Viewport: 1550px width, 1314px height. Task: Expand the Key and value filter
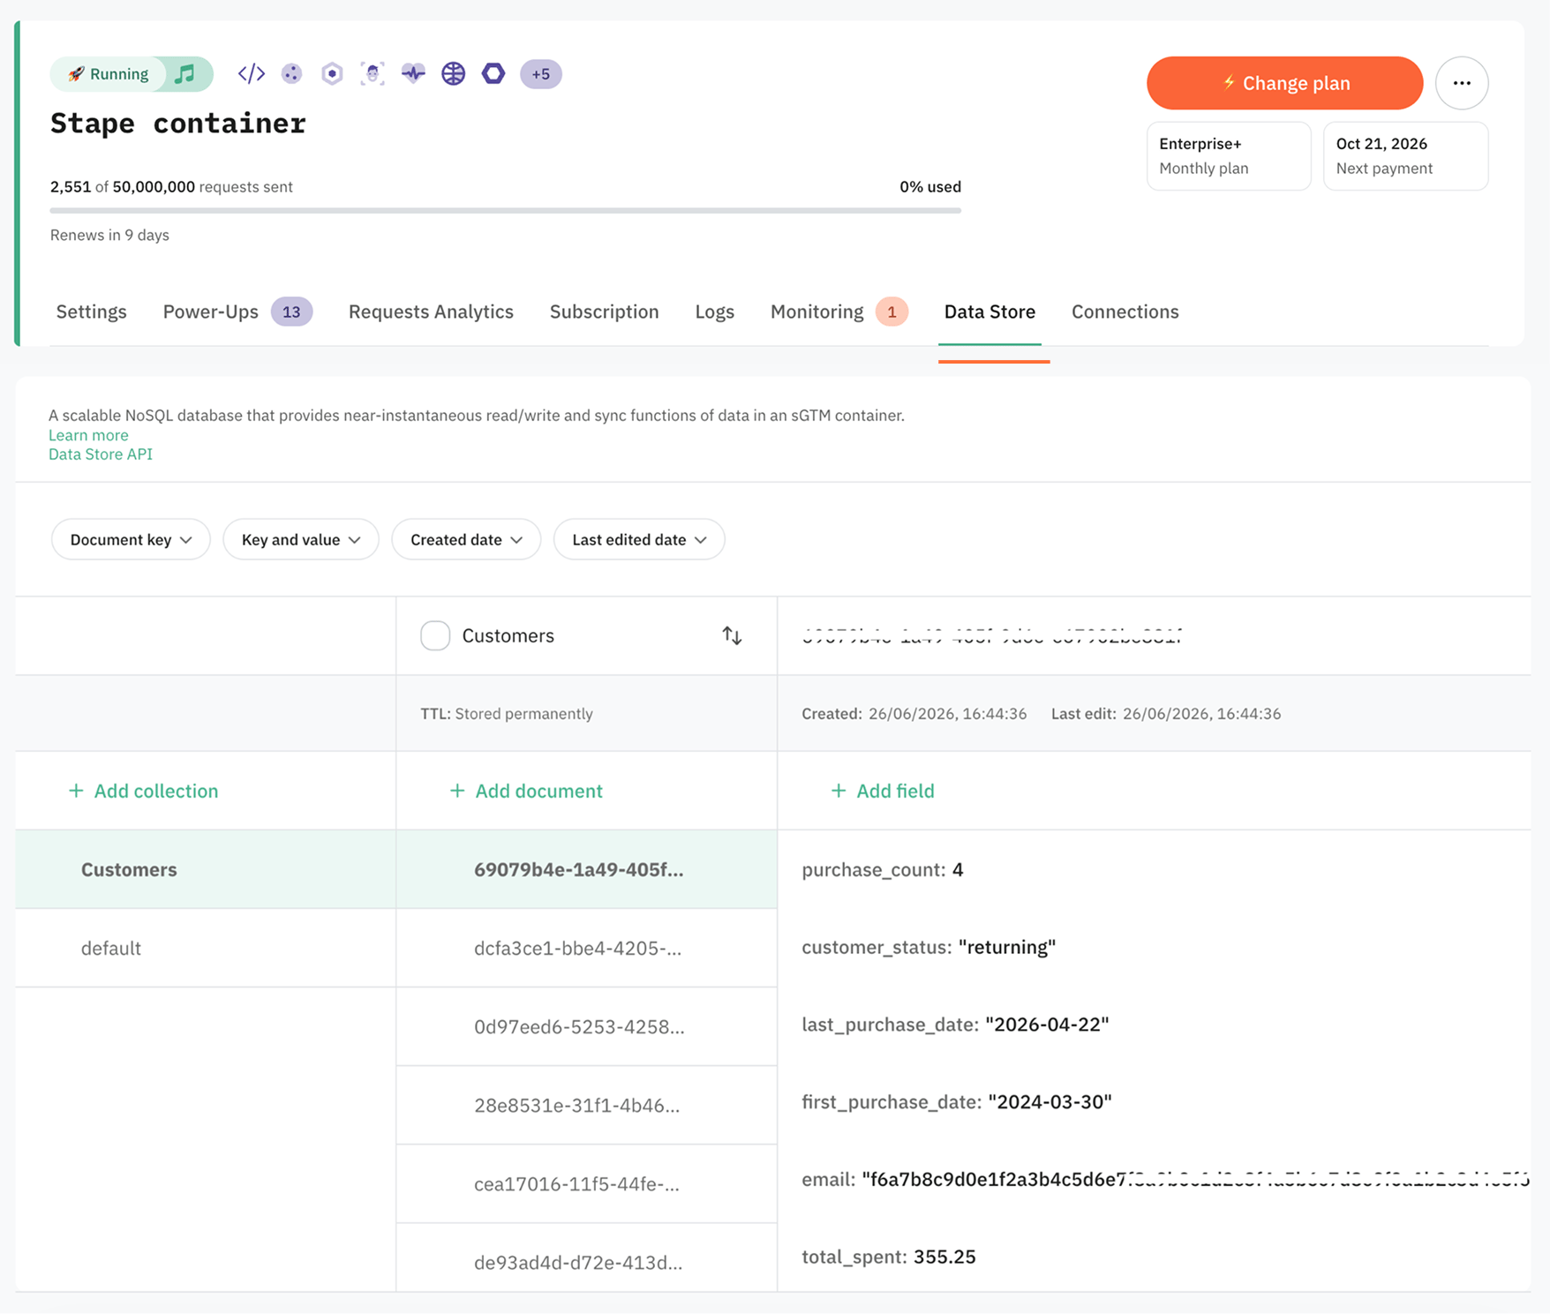point(301,539)
